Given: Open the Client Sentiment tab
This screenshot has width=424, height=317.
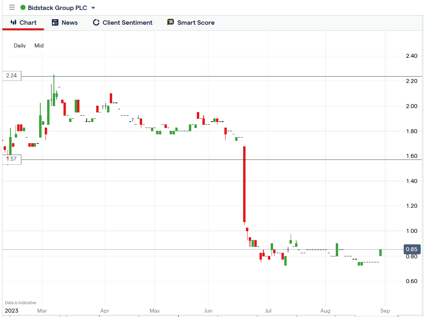Looking at the screenshot, I should (123, 23).
